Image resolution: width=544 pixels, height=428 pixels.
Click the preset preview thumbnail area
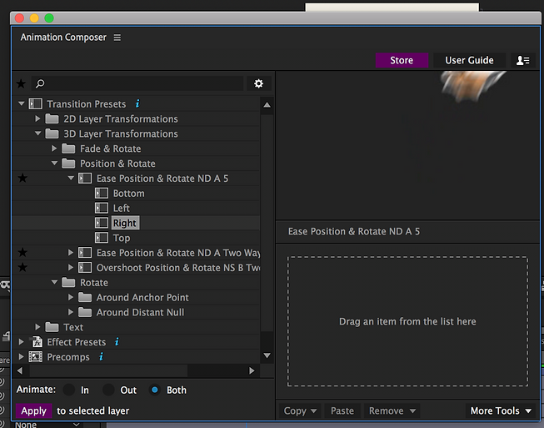point(407,145)
